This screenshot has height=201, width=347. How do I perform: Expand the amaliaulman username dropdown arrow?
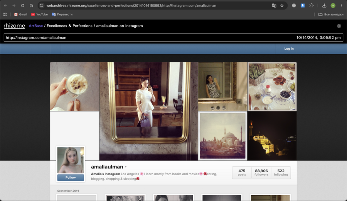(126, 167)
